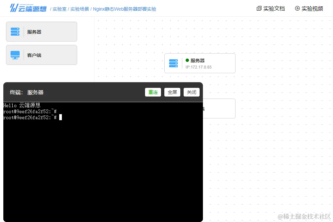
Task: Click the document icon beside 实验文档
Action: click(x=259, y=9)
